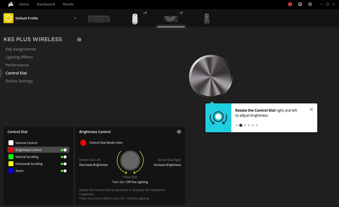This screenshot has height=207, width=339.
Task: Click the yellow Default Profile hexagon icon
Action: coord(8,18)
